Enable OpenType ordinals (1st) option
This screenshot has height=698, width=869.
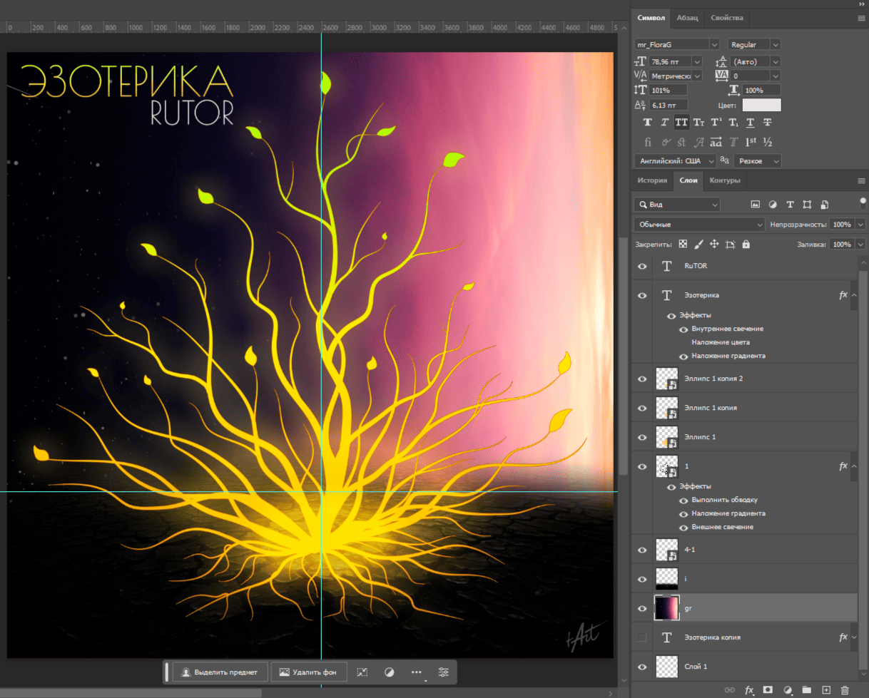tap(751, 141)
